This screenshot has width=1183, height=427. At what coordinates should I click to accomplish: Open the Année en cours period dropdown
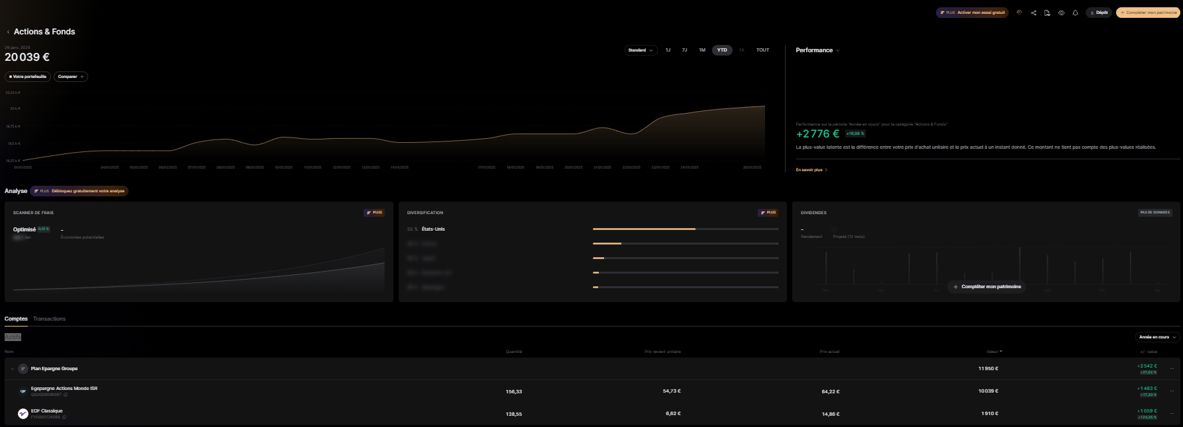[x=1157, y=337]
